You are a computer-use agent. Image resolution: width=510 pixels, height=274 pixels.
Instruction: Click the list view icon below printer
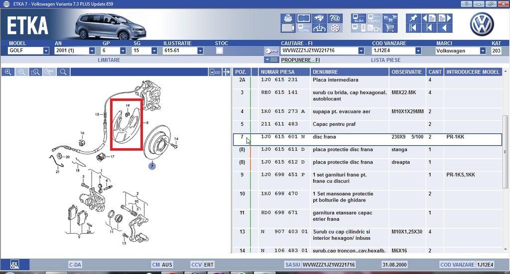(288, 28)
